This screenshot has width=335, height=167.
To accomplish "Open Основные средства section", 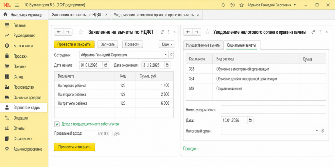I will coord(24,98).
